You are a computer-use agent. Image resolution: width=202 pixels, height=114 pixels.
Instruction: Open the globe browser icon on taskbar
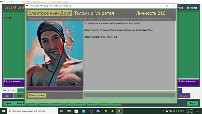pyautogui.click(x=98, y=111)
